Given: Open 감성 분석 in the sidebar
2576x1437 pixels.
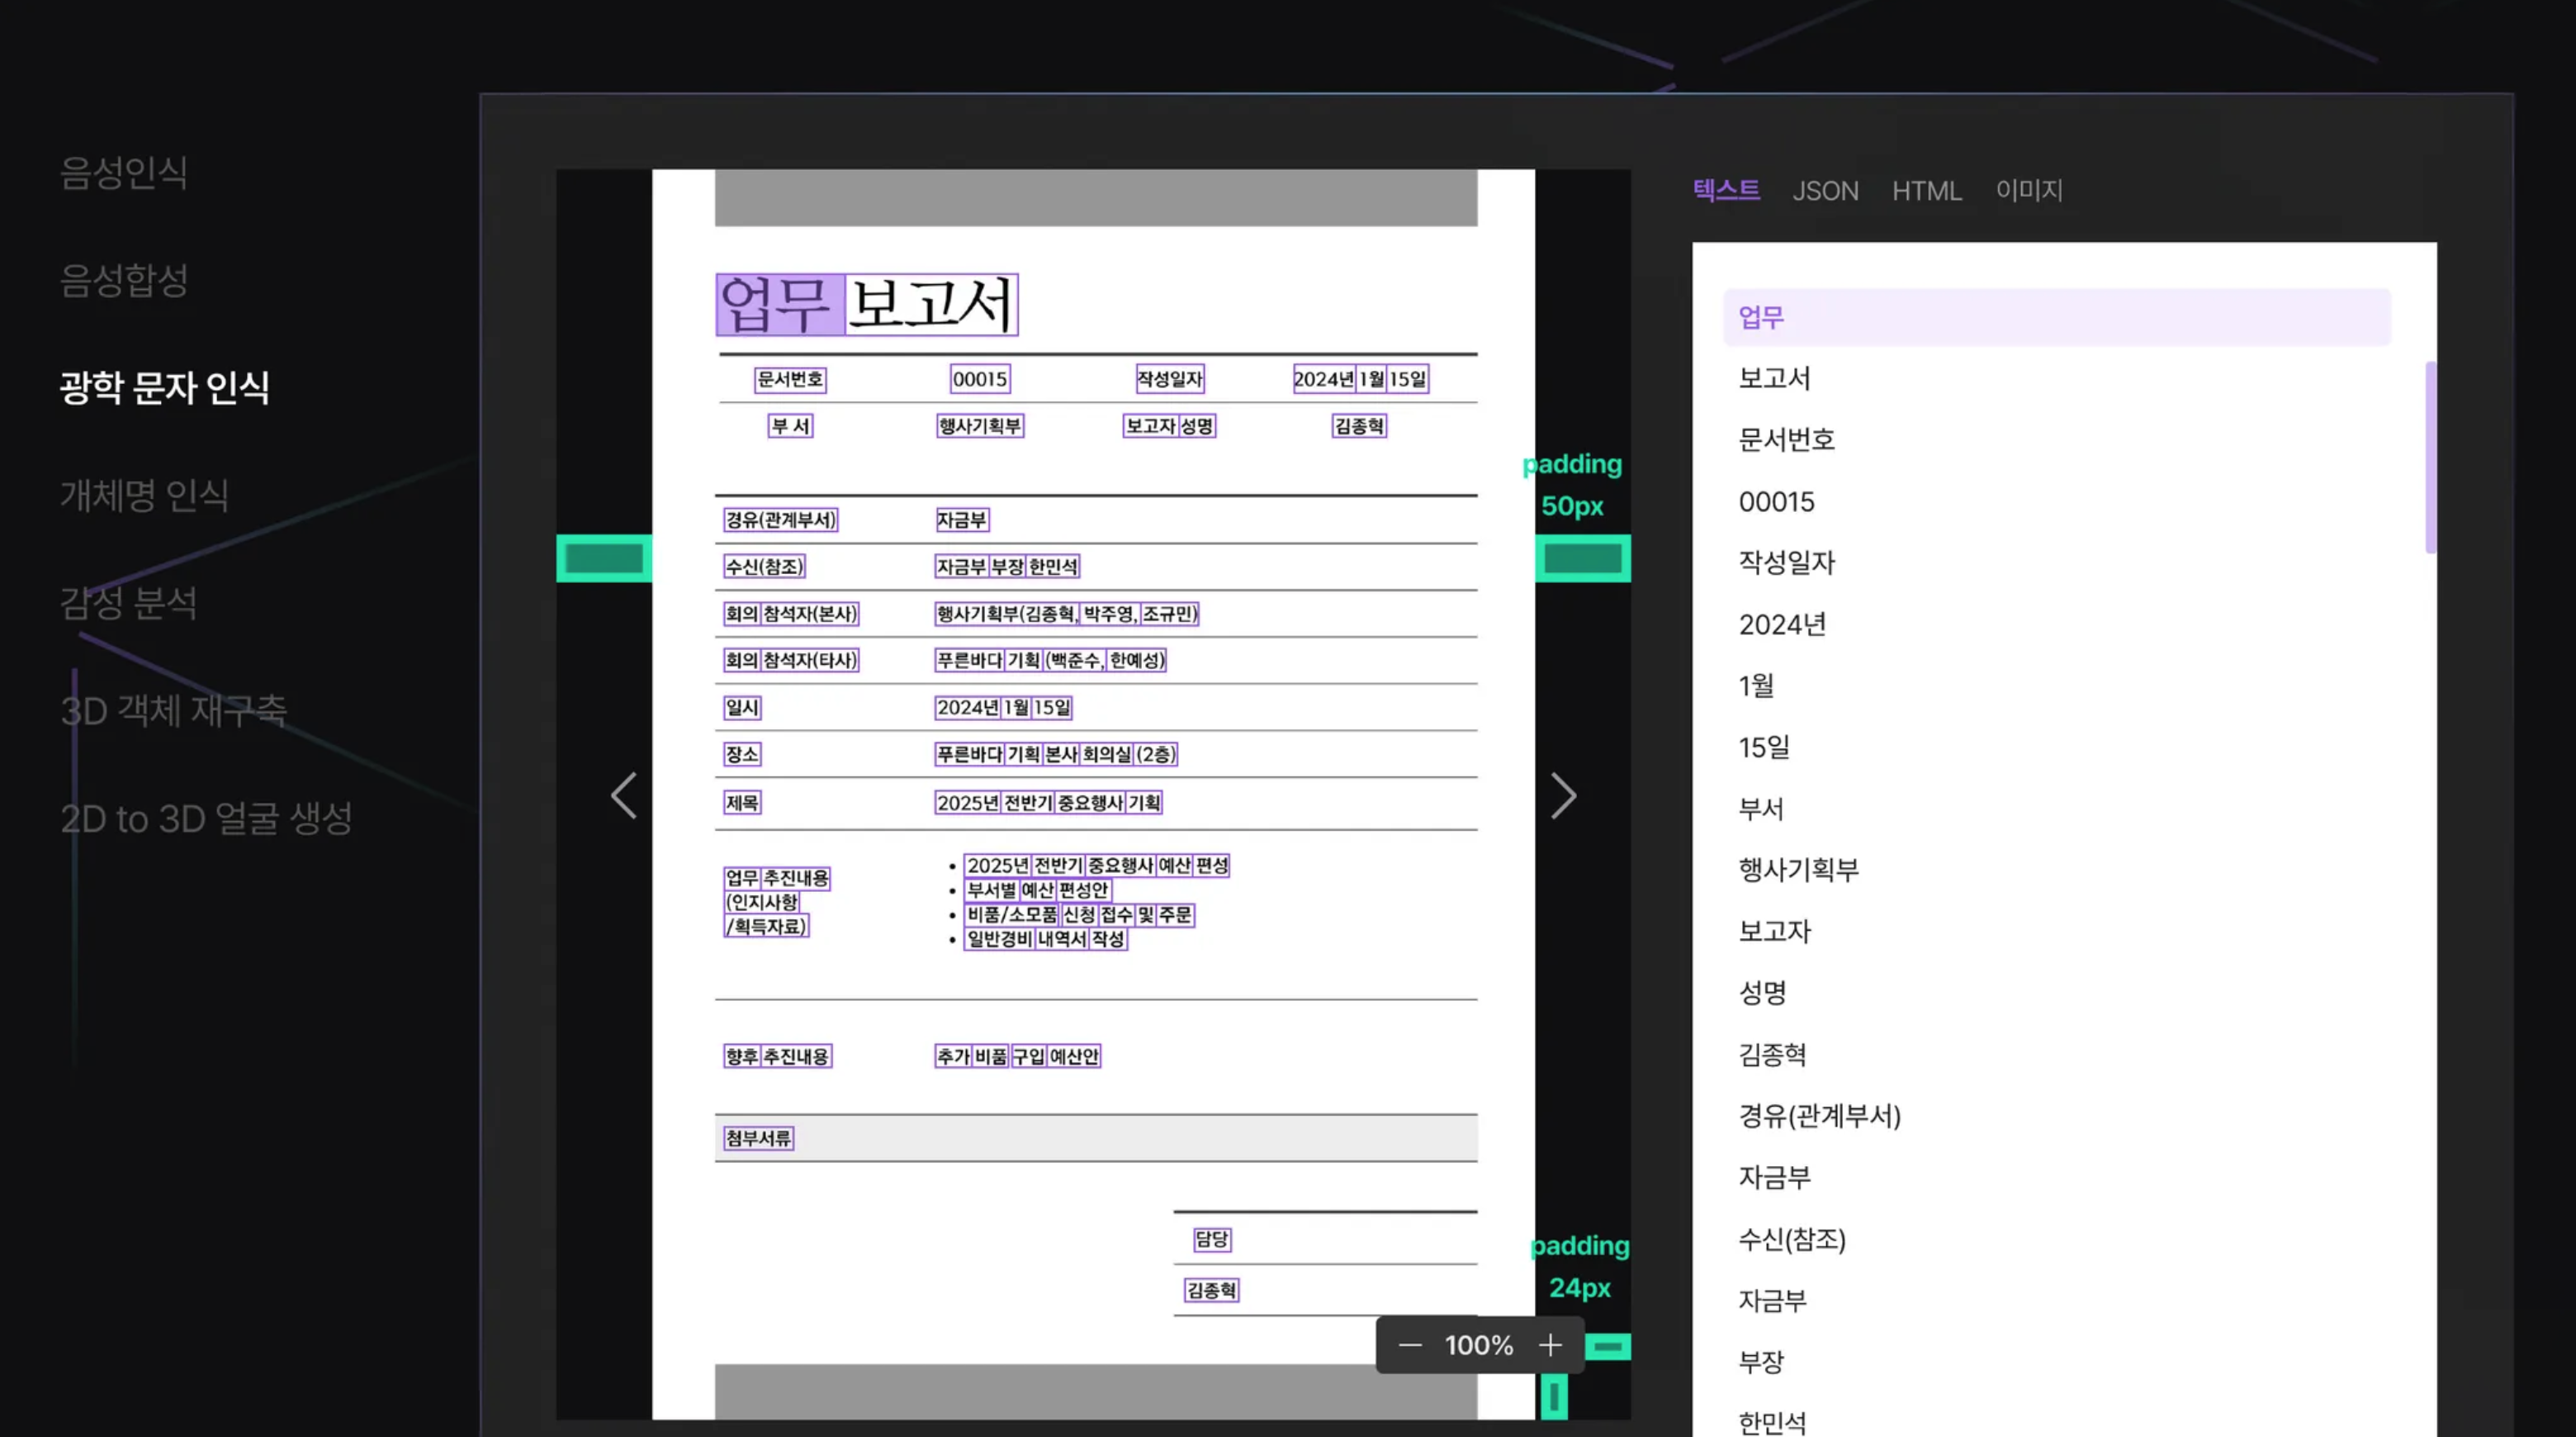Looking at the screenshot, I should click(129, 602).
